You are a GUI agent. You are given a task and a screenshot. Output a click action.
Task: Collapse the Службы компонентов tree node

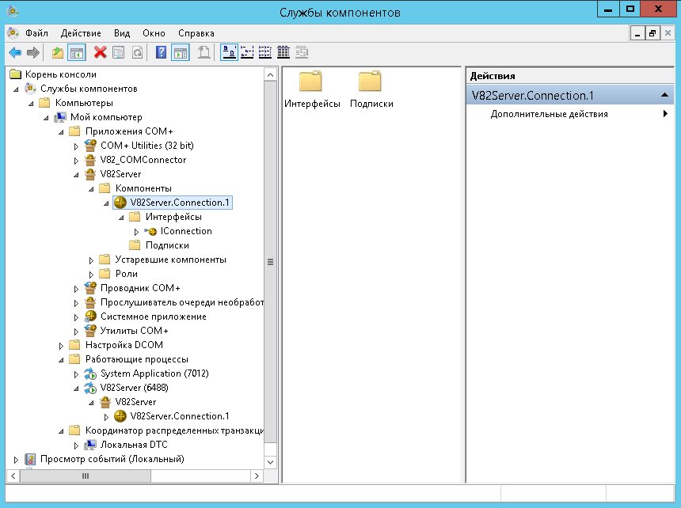tap(17, 89)
